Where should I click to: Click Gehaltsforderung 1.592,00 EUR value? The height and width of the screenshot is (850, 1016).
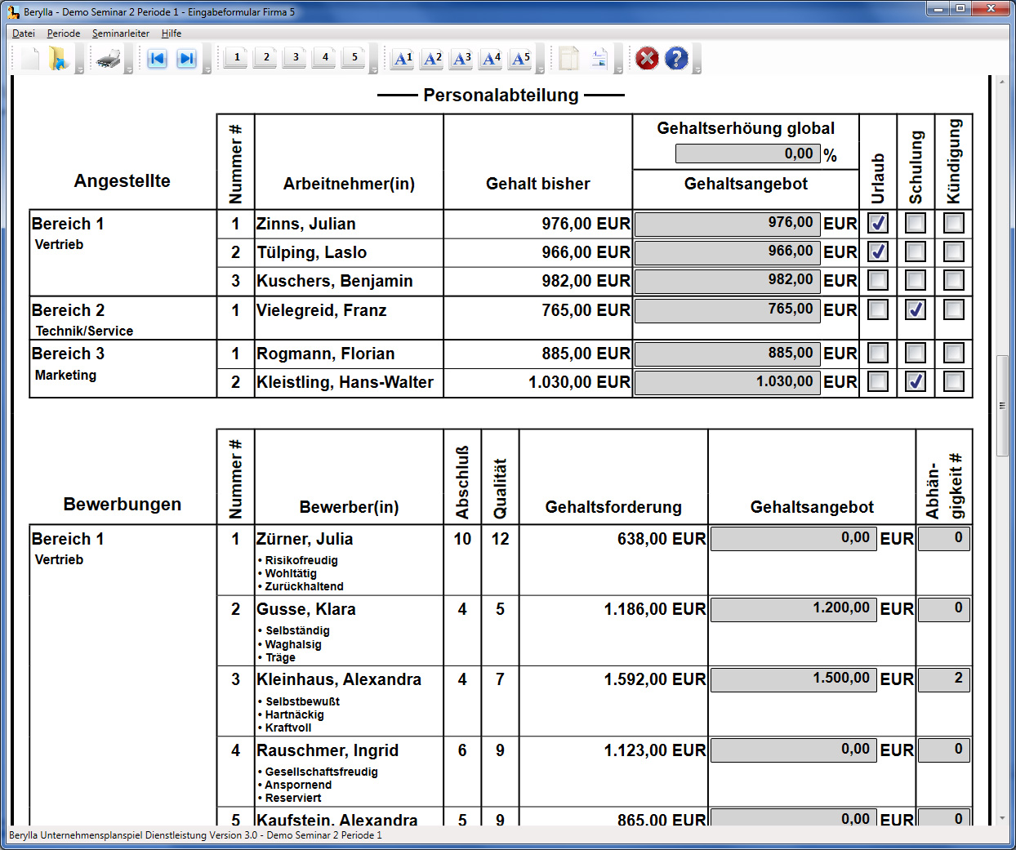pos(655,679)
